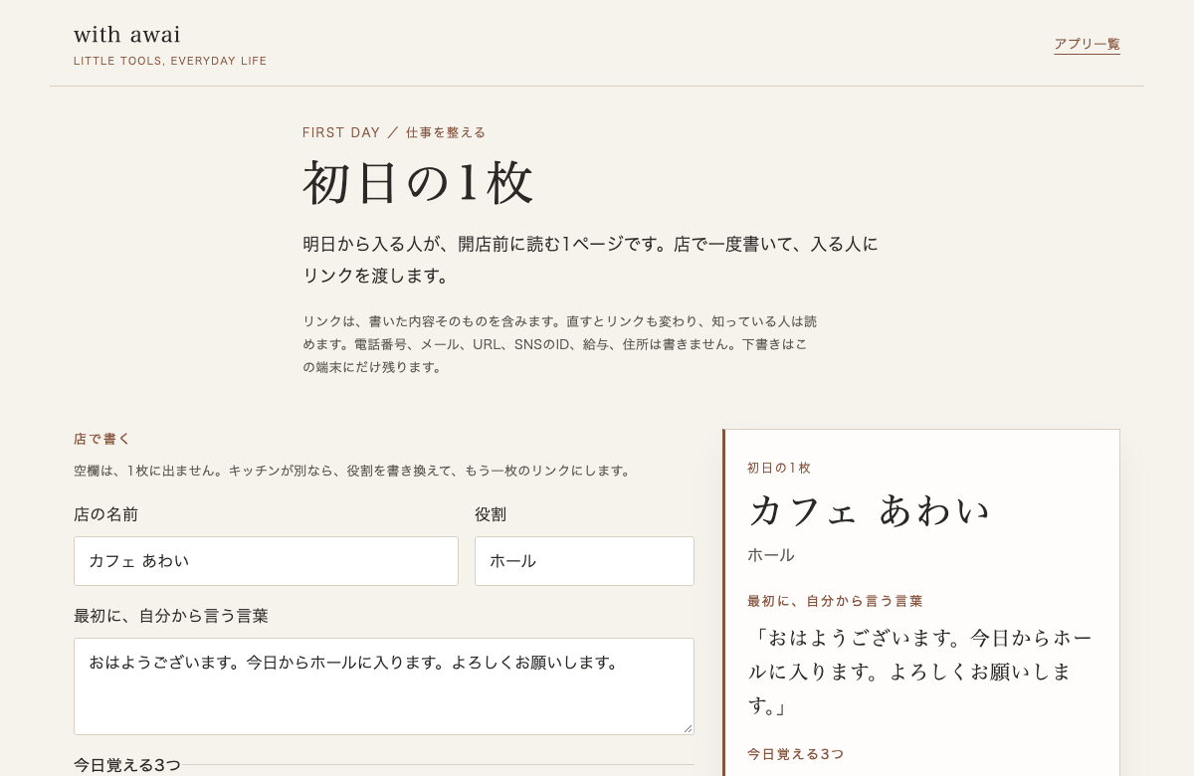Click the 店の名前 field label

point(105,514)
